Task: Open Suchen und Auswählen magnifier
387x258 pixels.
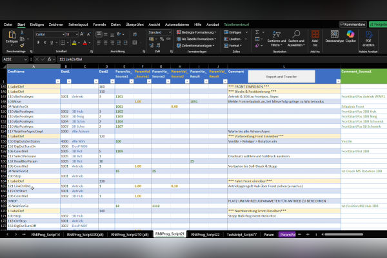Action: click(x=296, y=35)
